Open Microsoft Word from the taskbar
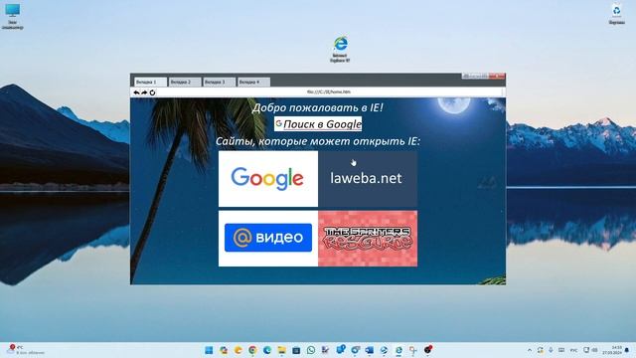This screenshot has height=358, width=636. point(369,350)
